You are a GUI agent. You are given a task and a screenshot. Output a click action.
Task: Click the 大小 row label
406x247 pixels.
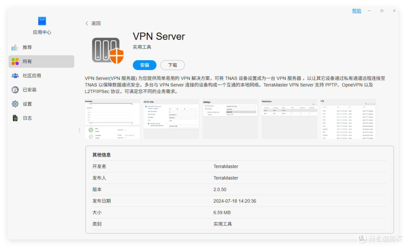coord(97,212)
